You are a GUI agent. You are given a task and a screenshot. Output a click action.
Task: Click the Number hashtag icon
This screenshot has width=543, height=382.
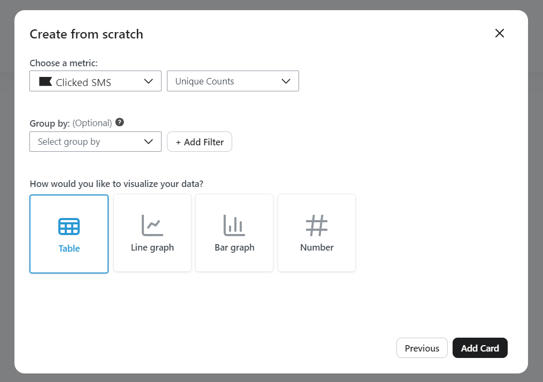point(316,225)
